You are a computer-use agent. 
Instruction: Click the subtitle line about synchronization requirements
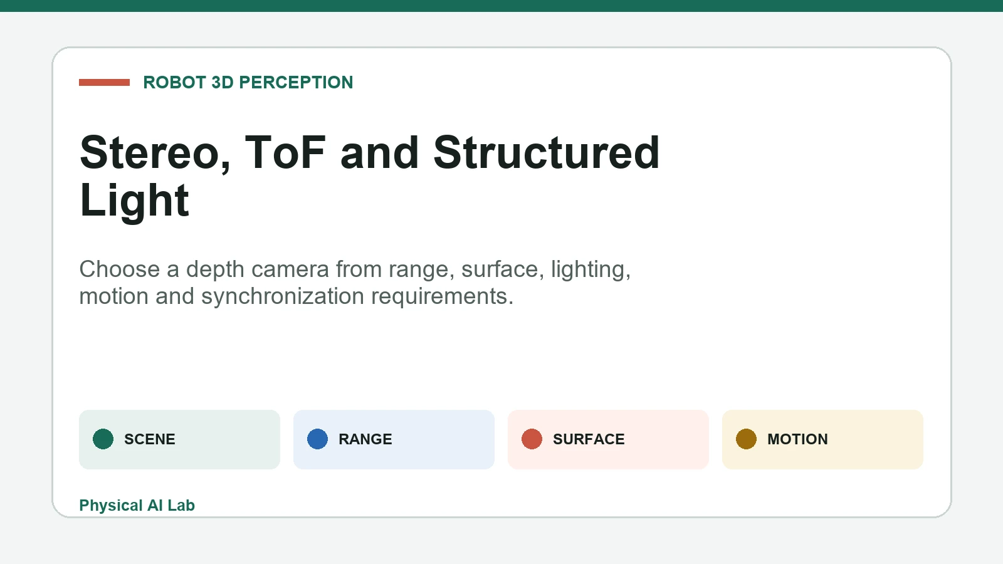click(297, 296)
